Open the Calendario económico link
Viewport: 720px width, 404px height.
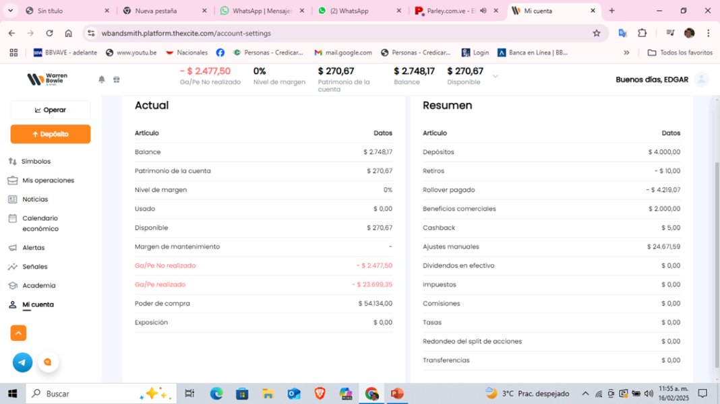tap(40, 224)
